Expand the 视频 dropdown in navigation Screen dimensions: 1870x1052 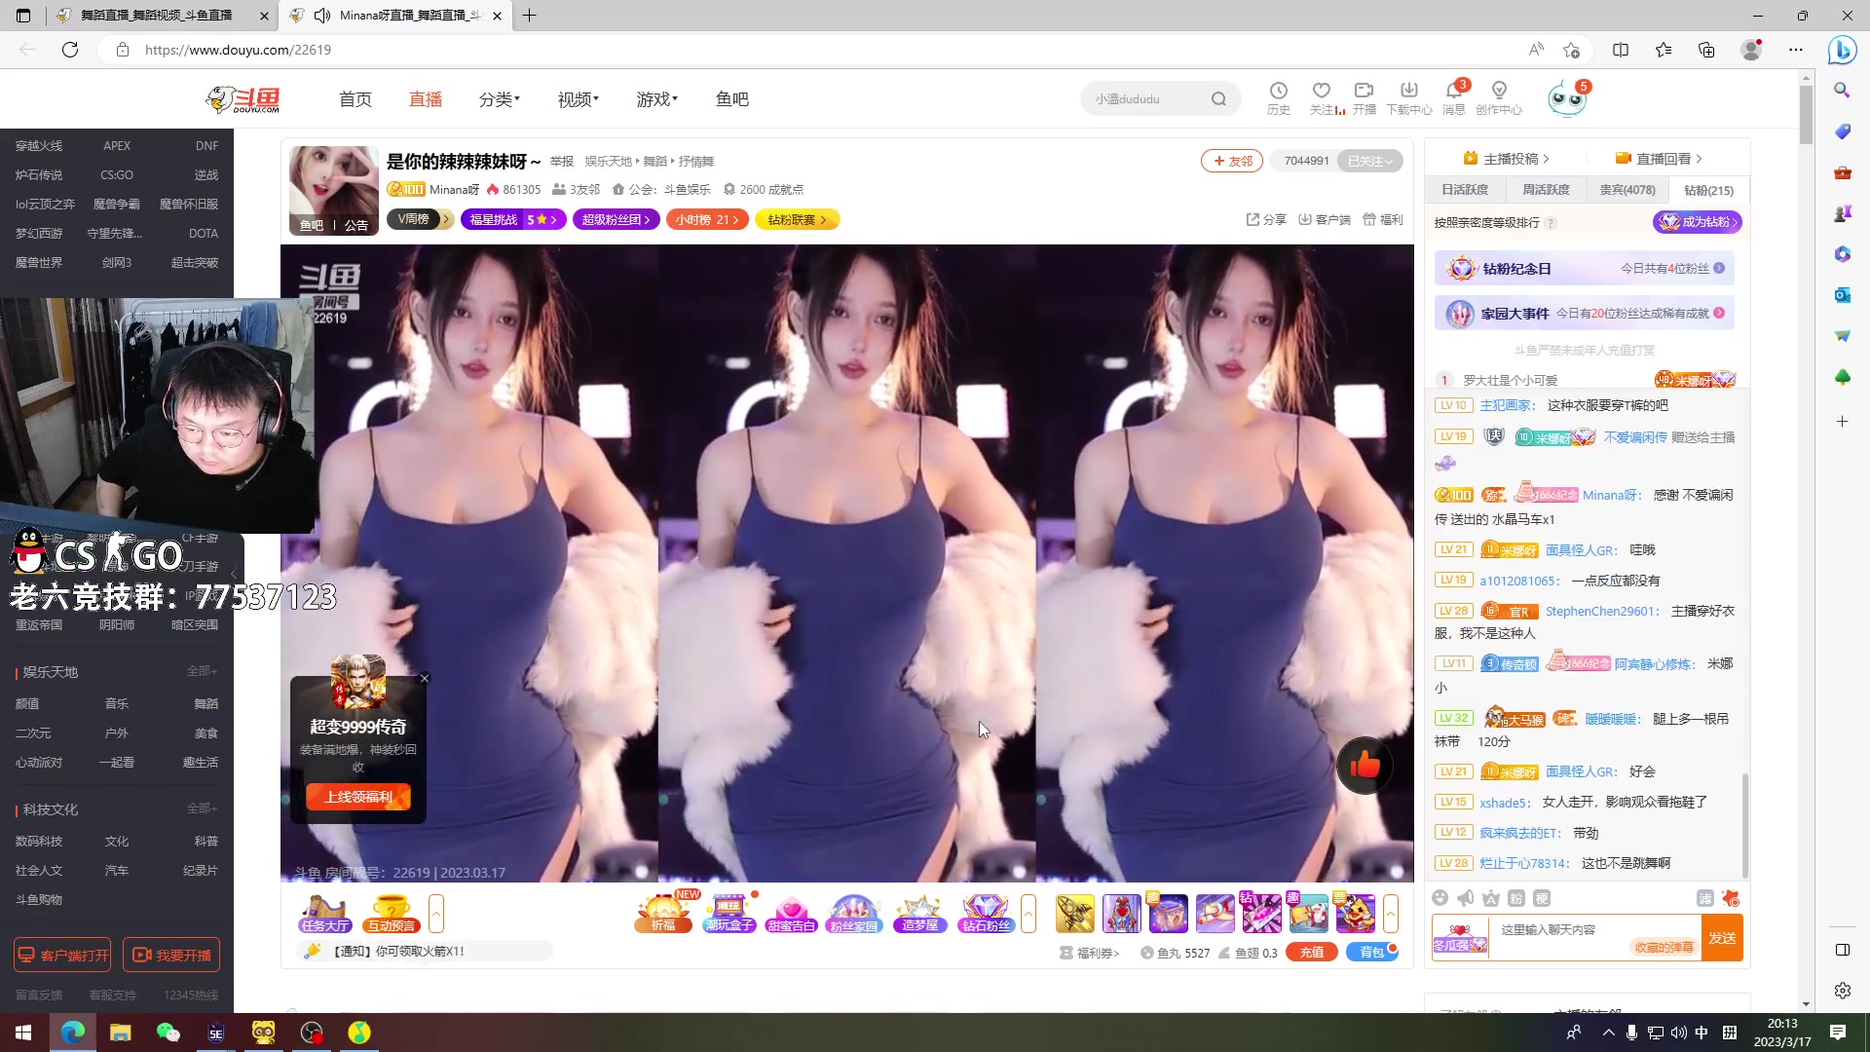coord(577,98)
